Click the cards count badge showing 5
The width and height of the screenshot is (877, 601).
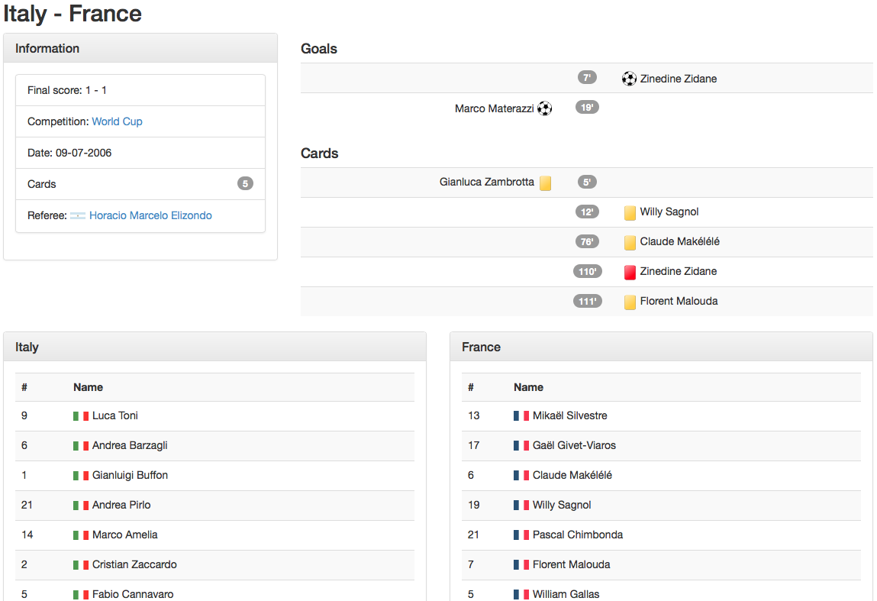pos(245,184)
